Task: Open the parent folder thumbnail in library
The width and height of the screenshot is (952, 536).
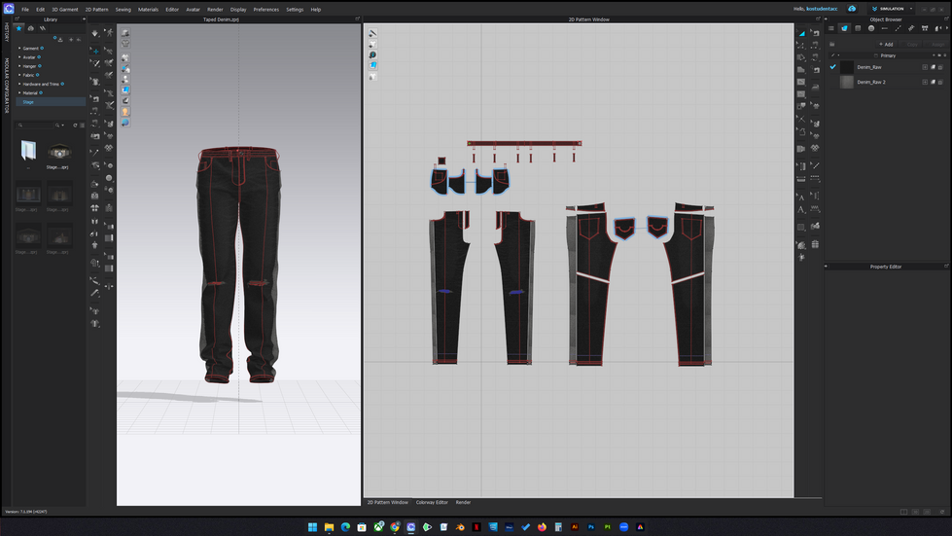Action: [28, 151]
